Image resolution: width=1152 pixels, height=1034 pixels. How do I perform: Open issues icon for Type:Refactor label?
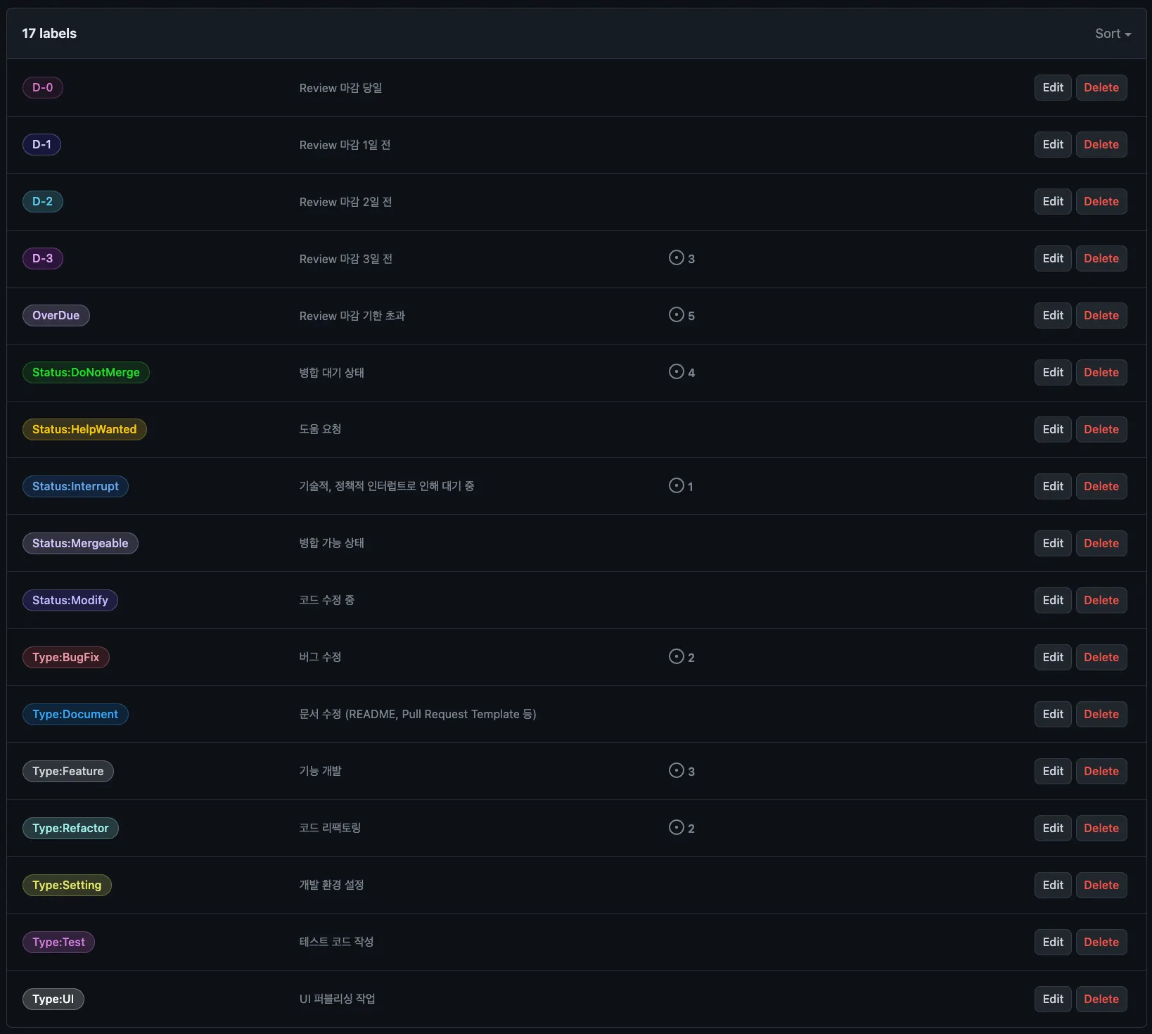click(676, 828)
